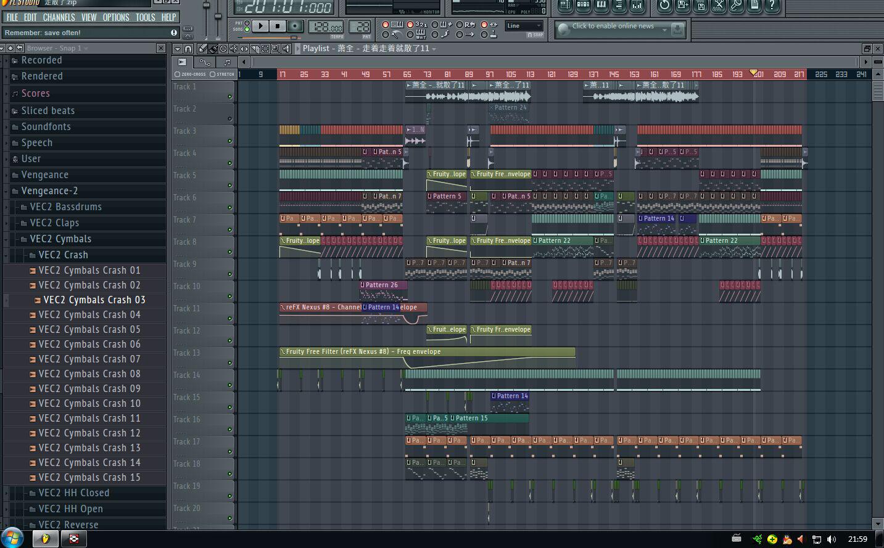The height and width of the screenshot is (548, 884).
Task: Select the pencil draw tool in Playlist
Action: 202,49
